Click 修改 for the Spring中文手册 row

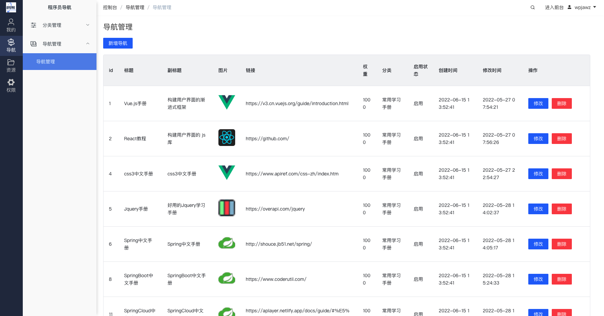[538, 244]
